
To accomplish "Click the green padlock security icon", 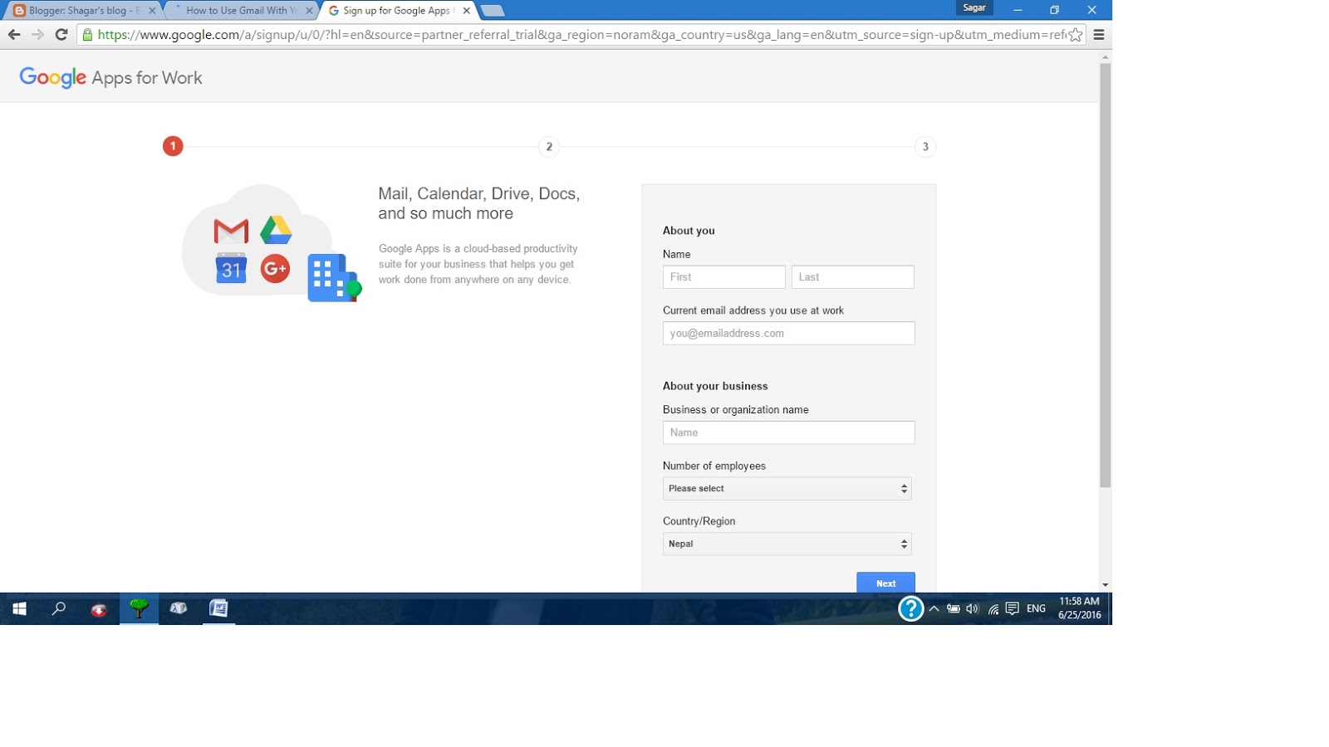I will coord(87,34).
